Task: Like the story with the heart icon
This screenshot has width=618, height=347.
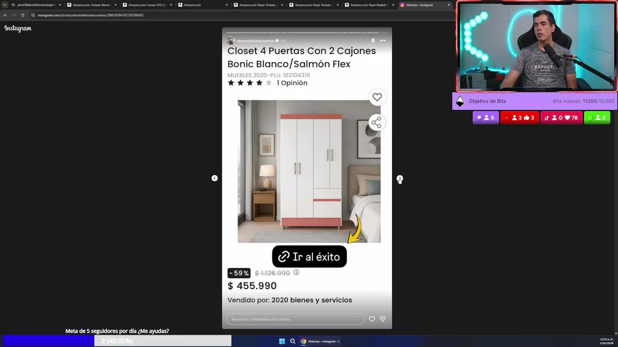Action: click(372, 319)
